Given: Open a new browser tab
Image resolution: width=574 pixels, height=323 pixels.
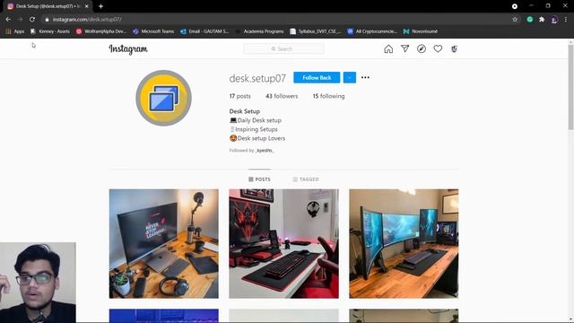Looking at the screenshot, I should tap(100, 6).
